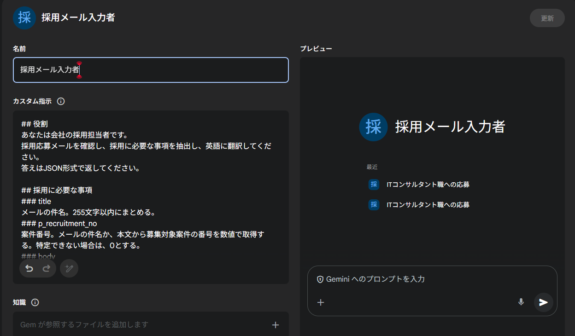This screenshot has height=336, width=575.
Task: Open the second ITコンサルタント職への応募 recent chat
Action: click(428, 205)
